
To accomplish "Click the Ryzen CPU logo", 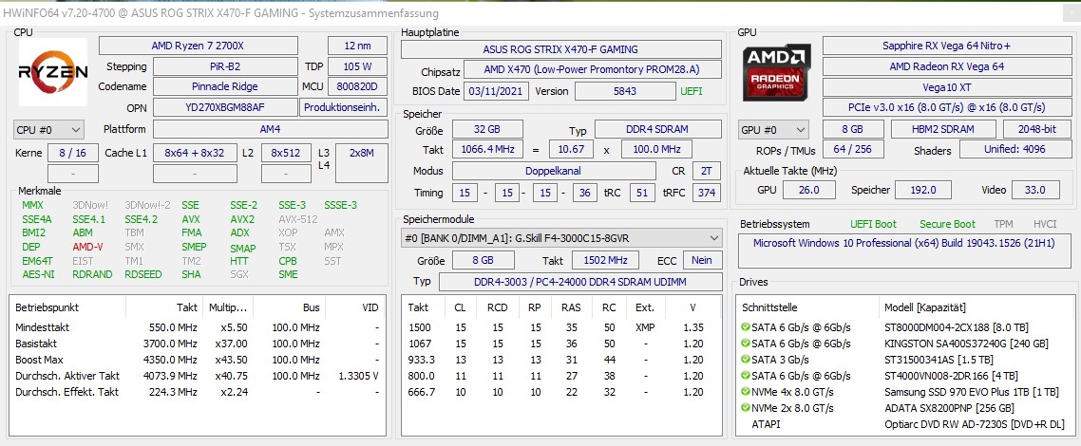I will point(53,71).
